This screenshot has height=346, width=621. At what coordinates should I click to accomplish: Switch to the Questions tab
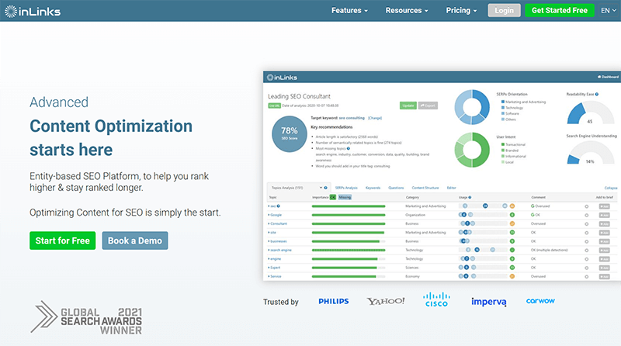click(396, 188)
